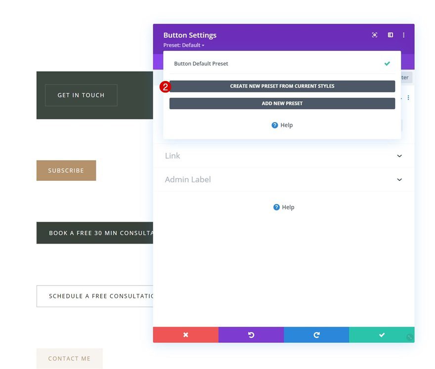This screenshot has height=369, width=435.
Task: Expand the Admin Label section
Action: pos(283,179)
